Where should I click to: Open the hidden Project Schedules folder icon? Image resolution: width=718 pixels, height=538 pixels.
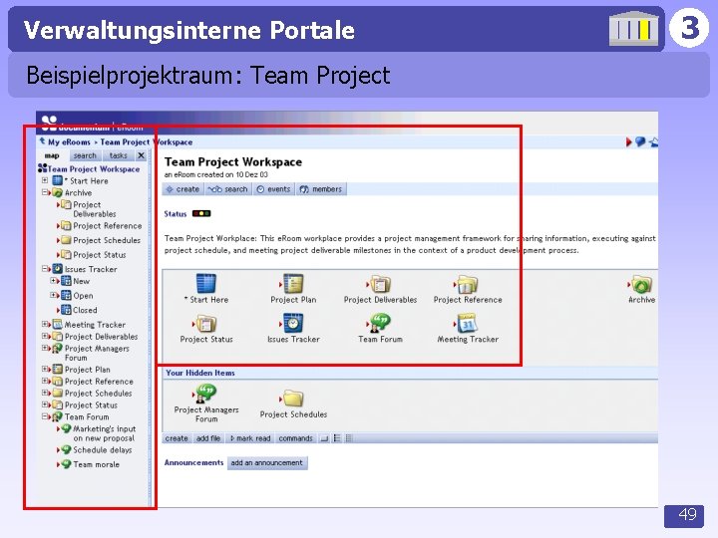293,398
